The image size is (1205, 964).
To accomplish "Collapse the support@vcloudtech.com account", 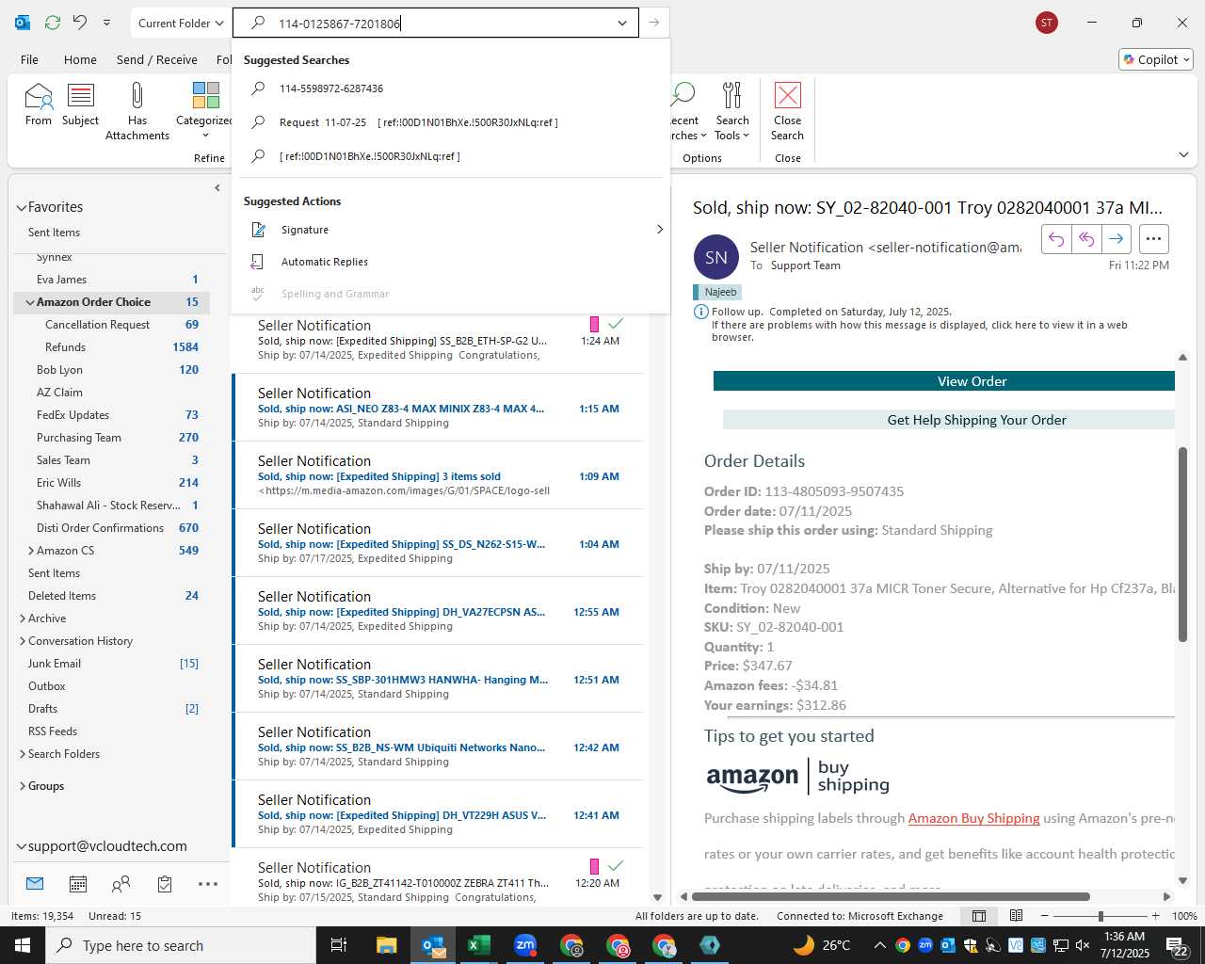I will [x=21, y=846].
